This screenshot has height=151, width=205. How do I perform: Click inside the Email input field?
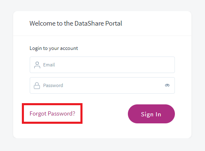click(x=102, y=65)
